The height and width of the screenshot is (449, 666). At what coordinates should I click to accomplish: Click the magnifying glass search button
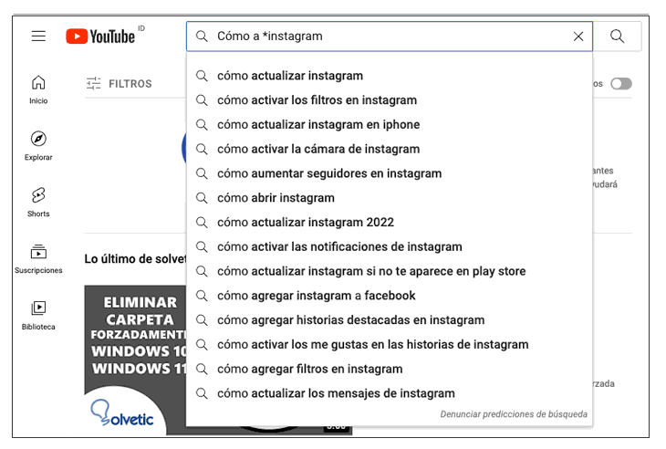618,37
